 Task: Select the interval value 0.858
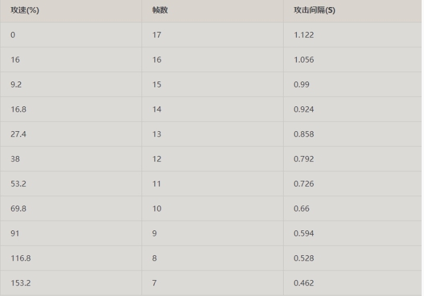coord(304,134)
